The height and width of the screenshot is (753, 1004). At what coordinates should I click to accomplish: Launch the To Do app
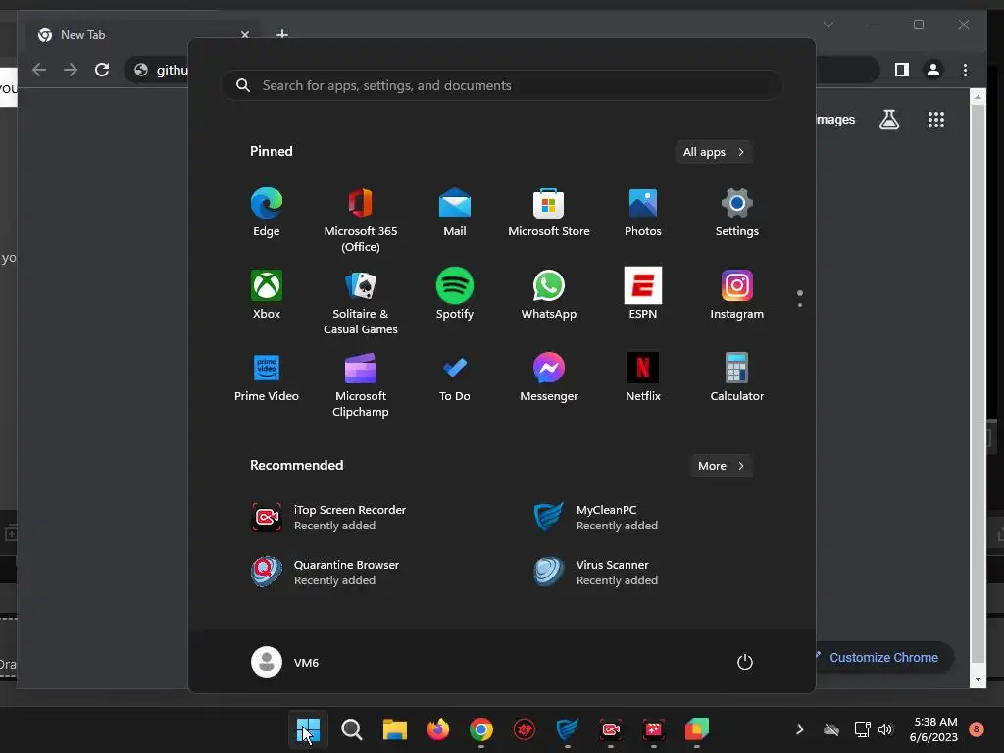tap(455, 377)
